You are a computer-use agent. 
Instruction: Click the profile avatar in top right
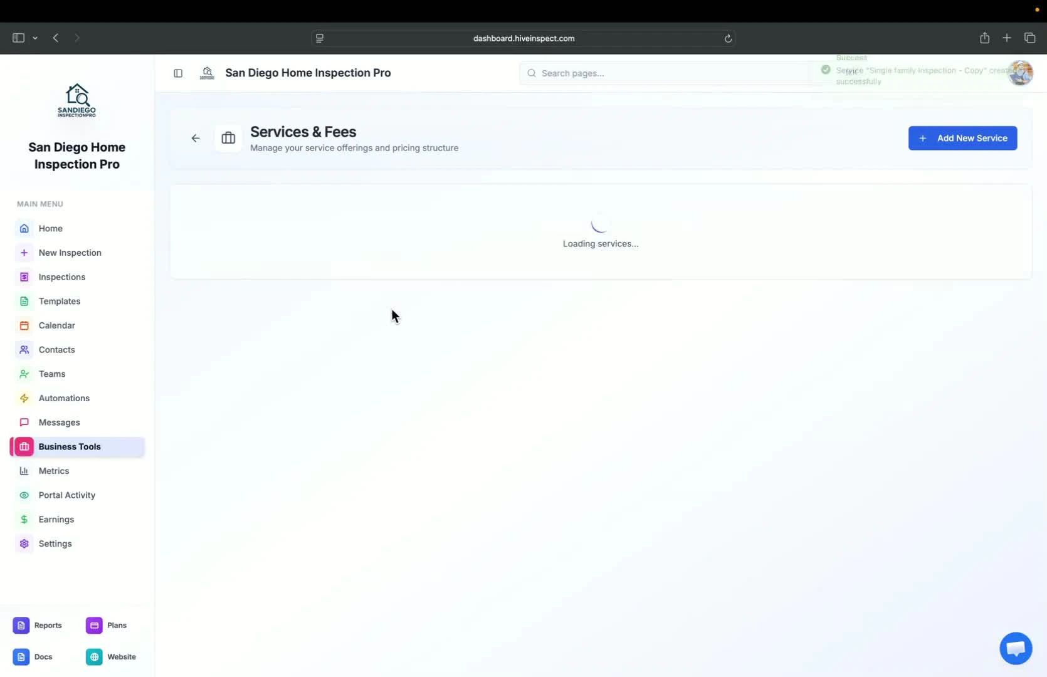1021,73
